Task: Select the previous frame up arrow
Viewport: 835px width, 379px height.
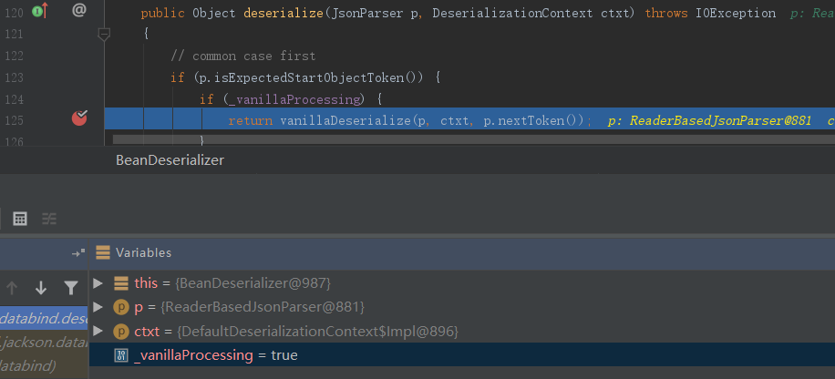Action: tap(12, 288)
